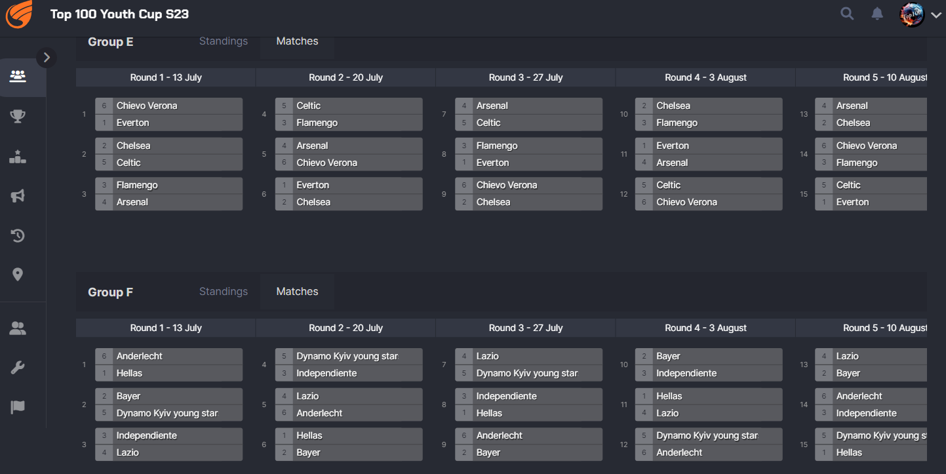
Task: Click the orange app logo in header
Action: click(19, 14)
